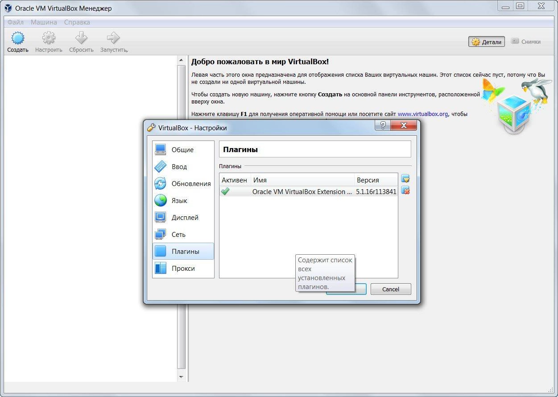Open the Машина menu
Image resolution: width=558 pixels, height=397 pixels.
point(44,22)
